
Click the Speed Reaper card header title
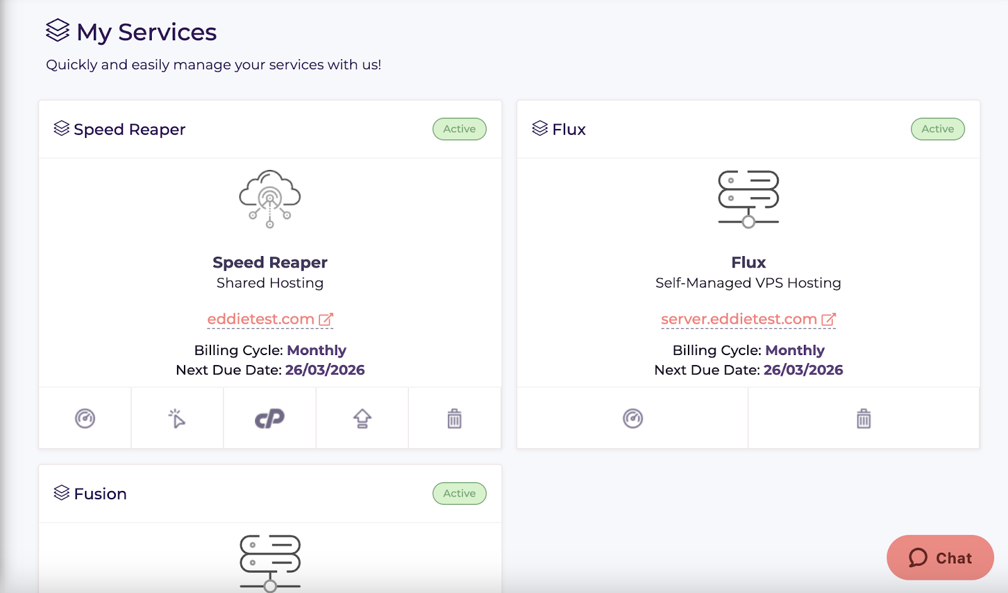click(129, 130)
